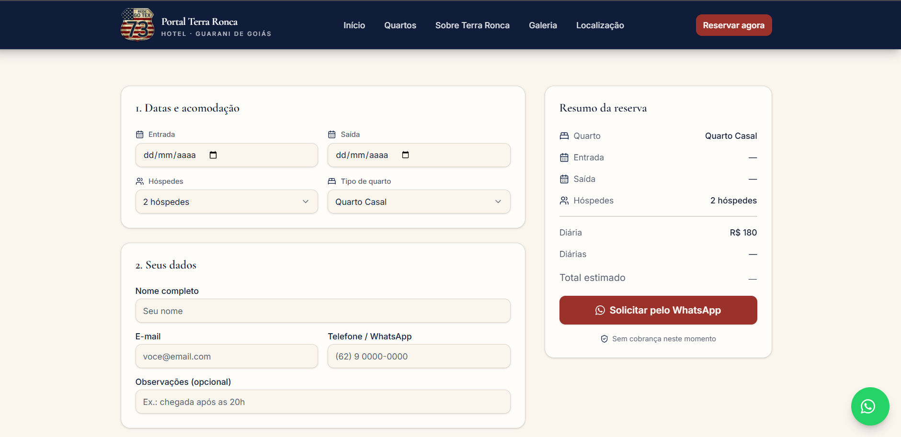Viewport: 901px width, 437px height.
Task: Open the Quartos menu item
Action: (x=400, y=25)
